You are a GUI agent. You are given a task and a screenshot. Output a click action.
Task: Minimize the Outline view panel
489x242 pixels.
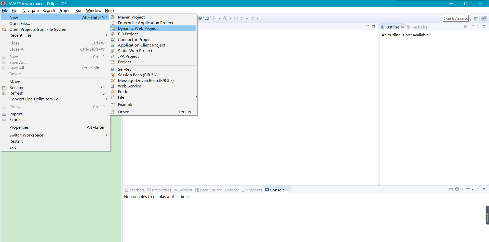click(x=478, y=26)
